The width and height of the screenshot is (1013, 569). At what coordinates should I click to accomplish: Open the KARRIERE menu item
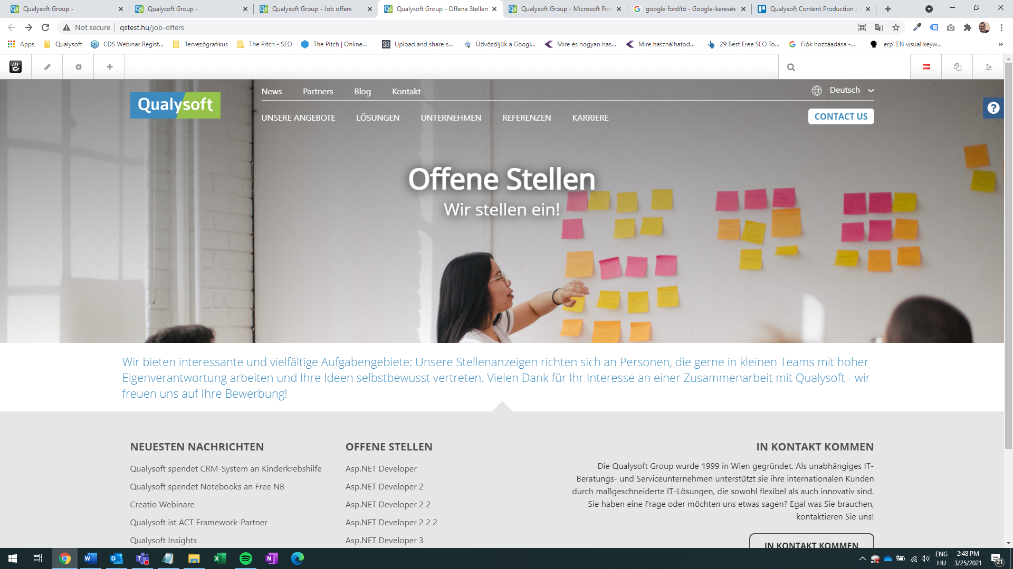click(x=590, y=118)
